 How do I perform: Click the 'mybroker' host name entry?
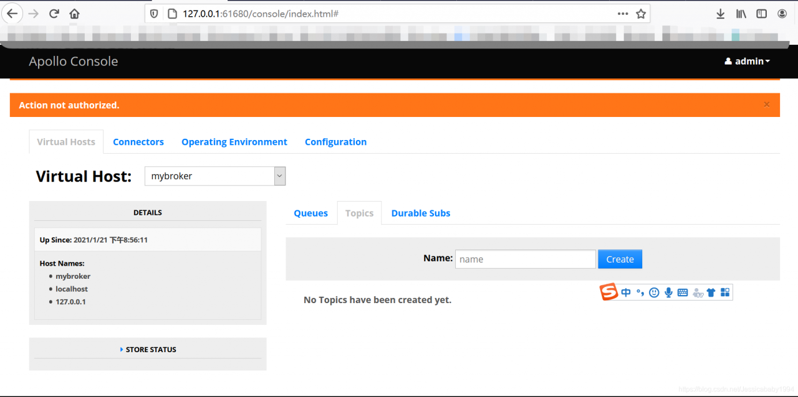[x=73, y=276]
